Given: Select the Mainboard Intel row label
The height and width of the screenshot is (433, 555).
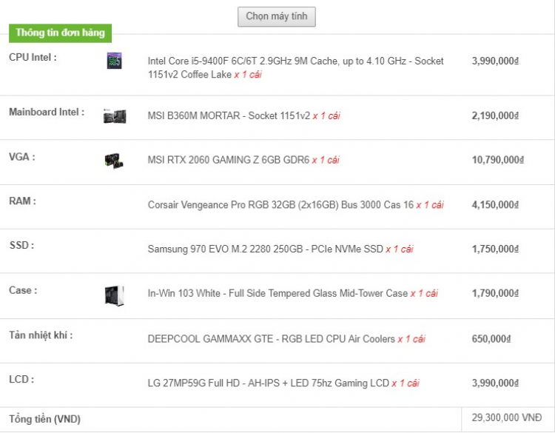Looking at the screenshot, I should click(47, 113).
